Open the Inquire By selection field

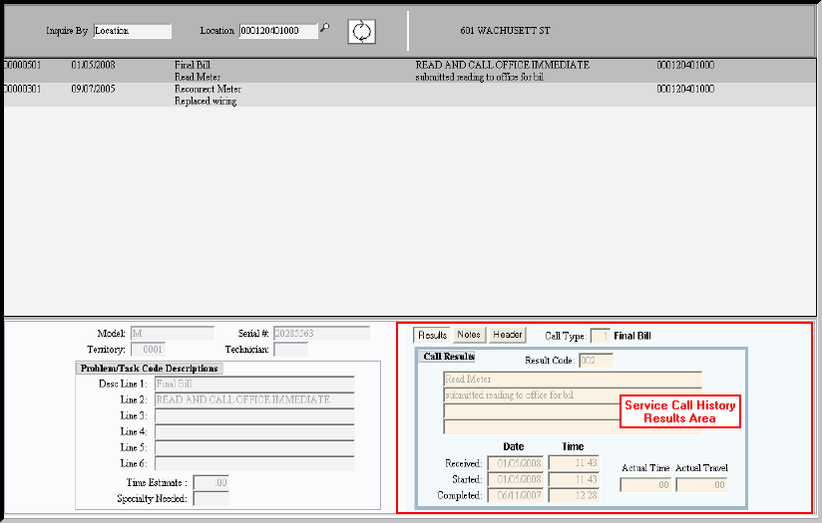[x=132, y=31]
